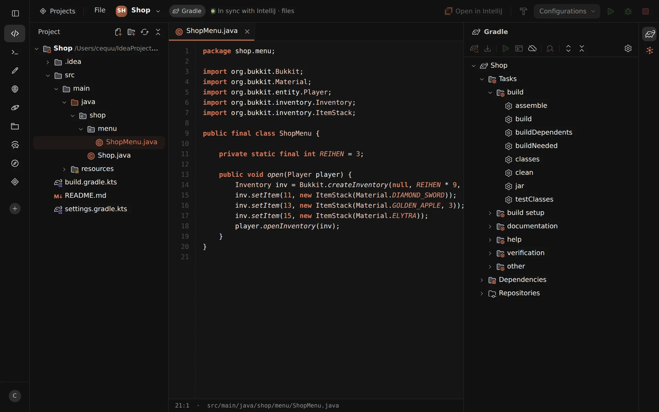Collapse all in Project panel
Screen dimensions: 659x412
(158, 32)
